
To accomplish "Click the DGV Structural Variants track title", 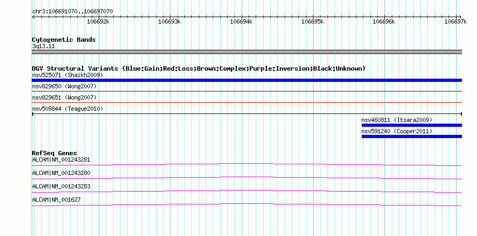I will [x=199, y=68].
